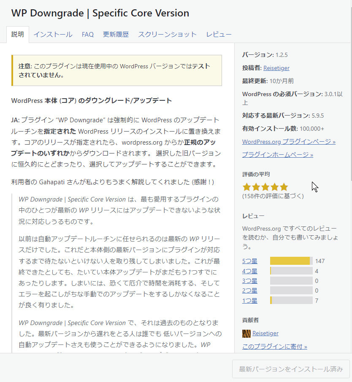Open contributor Reisetiger link under 貢献者
Screen dimensions: 352x382
[265, 333]
